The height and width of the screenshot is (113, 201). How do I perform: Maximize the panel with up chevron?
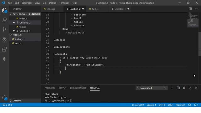click(190, 88)
